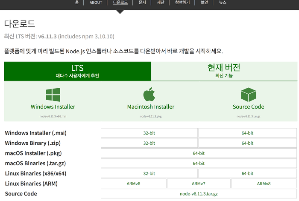Click node-v6.11.3.pkg filename text

point(151,116)
